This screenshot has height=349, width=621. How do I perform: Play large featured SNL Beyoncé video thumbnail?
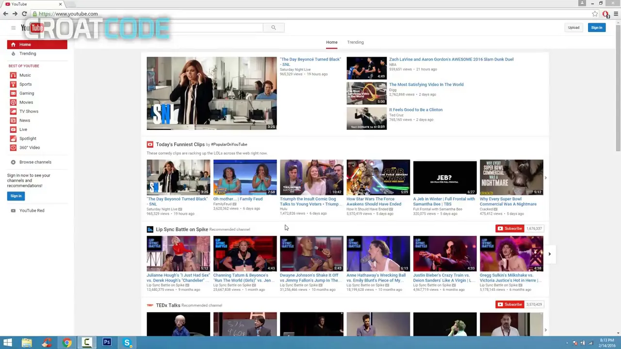point(212,93)
